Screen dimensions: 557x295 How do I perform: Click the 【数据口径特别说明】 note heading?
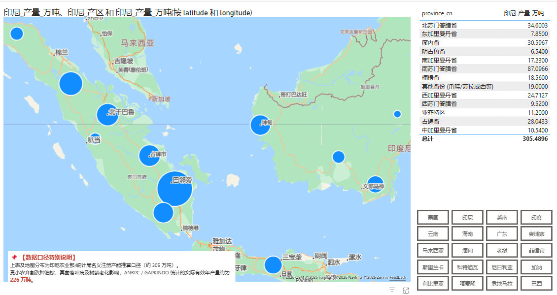(x=48, y=258)
